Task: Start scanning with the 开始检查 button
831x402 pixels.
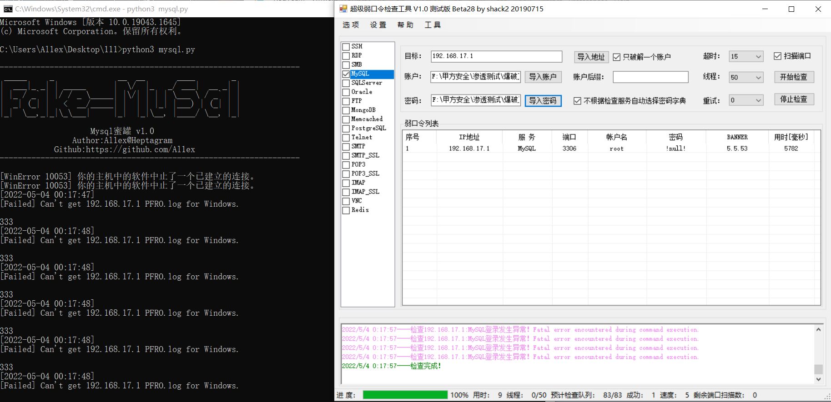Action: [794, 77]
